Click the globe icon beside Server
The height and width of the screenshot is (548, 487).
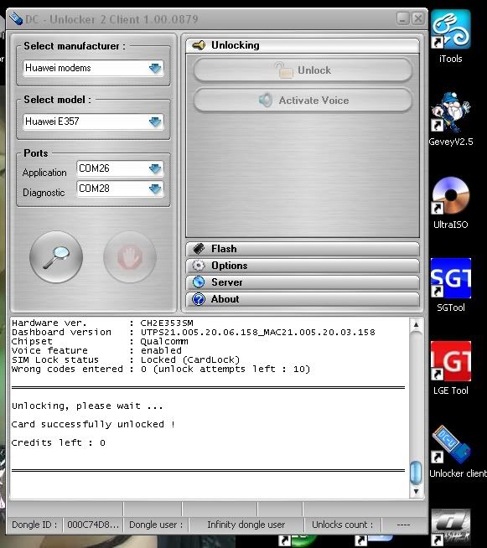click(x=199, y=282)
